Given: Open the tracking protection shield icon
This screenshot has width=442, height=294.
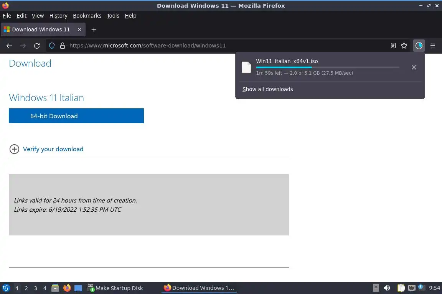Looking at the screenshot, I should tap(51, 46).
